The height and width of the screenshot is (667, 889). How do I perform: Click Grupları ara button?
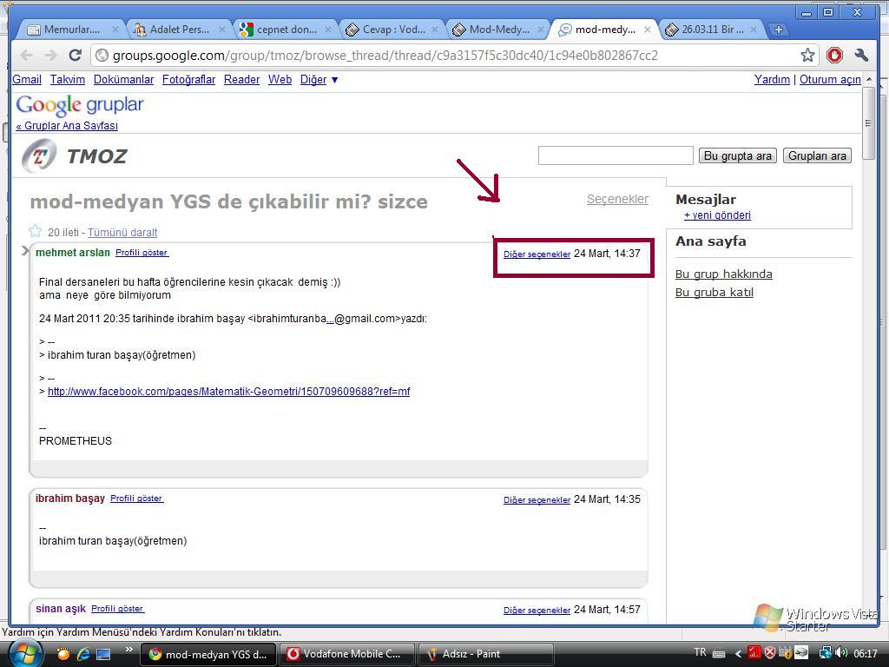(x=817, y=155)
